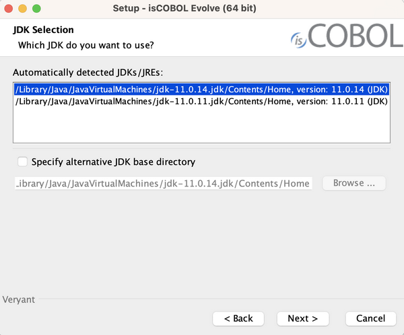Select the jdk-11.0.11 JDK entry
This screenshot has width=404, height=335.
pos(201,102)
